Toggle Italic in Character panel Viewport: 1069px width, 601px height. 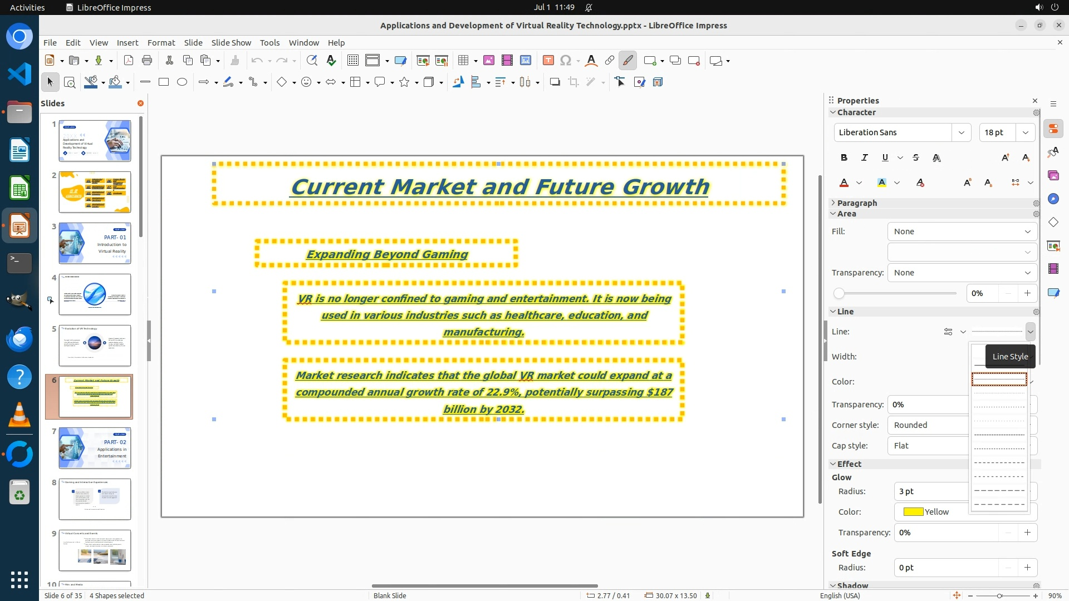(x=864, y=157)
